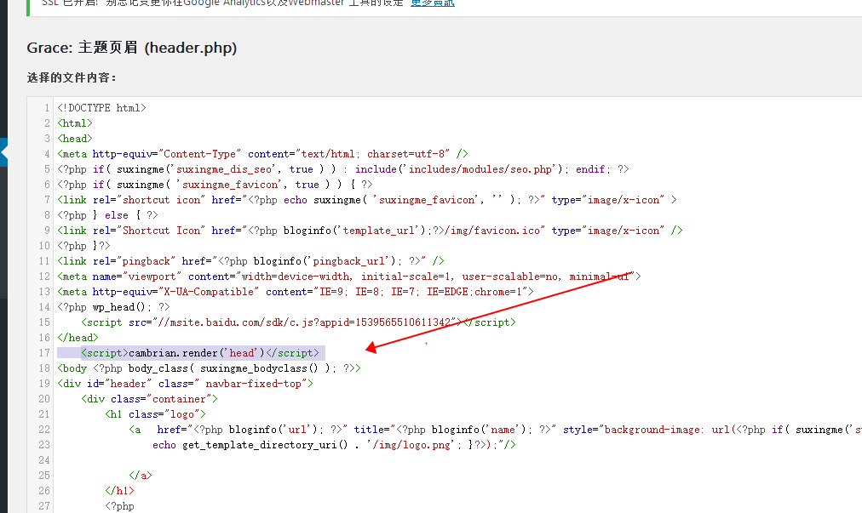Click the wp_head() PHP call line
Screen dimensions: 862x513
click(113, 307)
